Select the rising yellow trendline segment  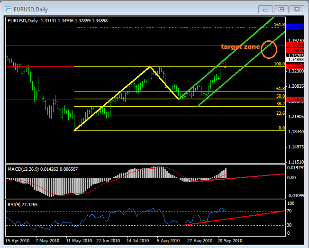(x=112, y=99)
